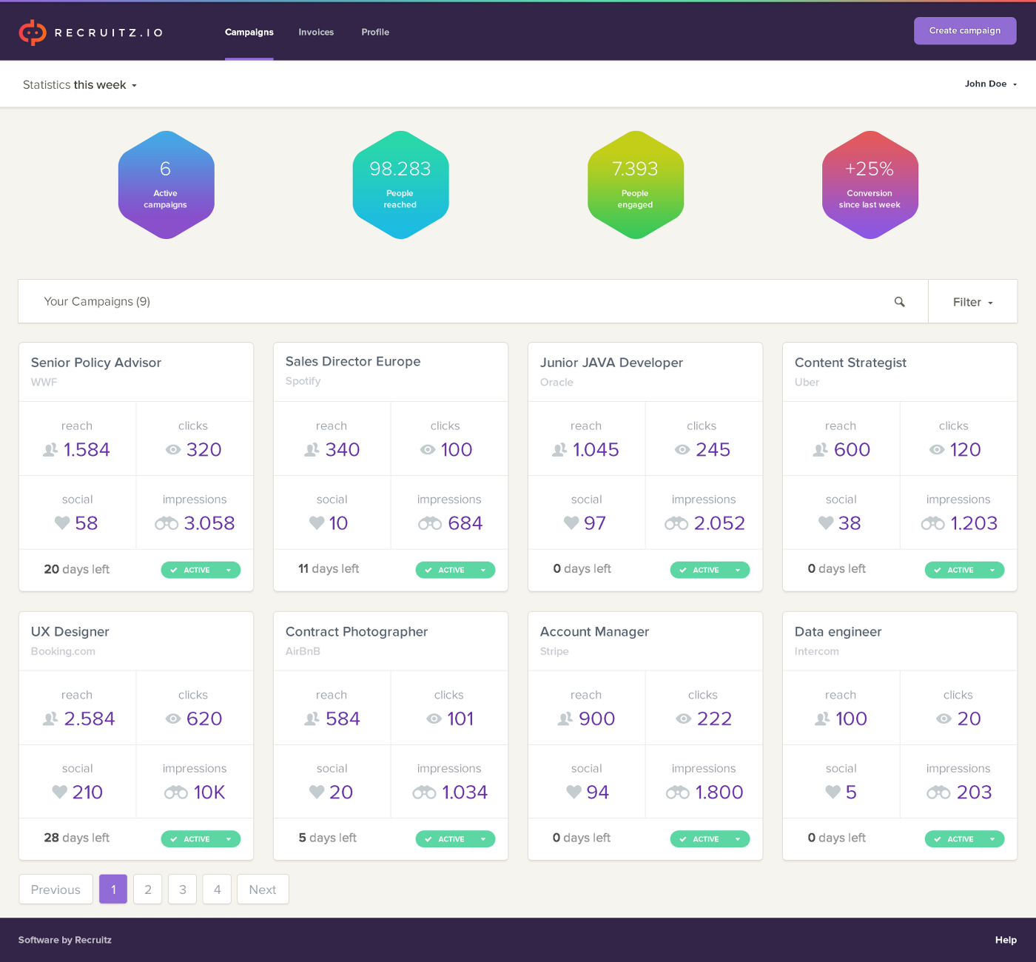The height and width of the screenshot is (962, 1036).
Task: Click clicks eye icon in Senior Policy Advisor card
Action: pyautogui.click(x=173, y=450)
